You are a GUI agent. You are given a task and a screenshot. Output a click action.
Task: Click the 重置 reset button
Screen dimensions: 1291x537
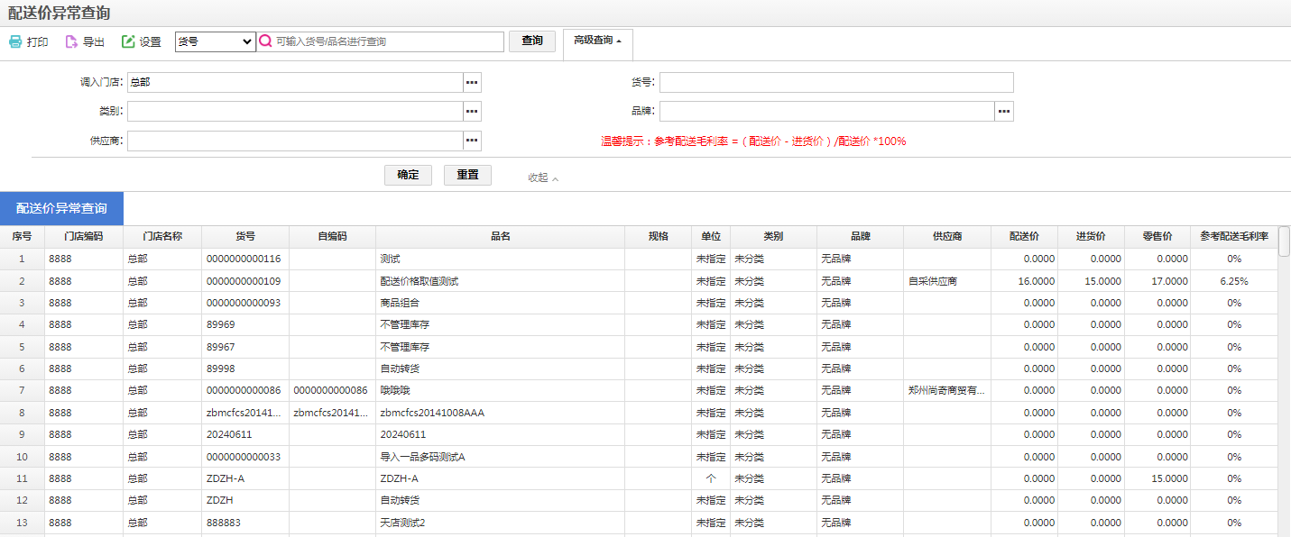[467, 175]
